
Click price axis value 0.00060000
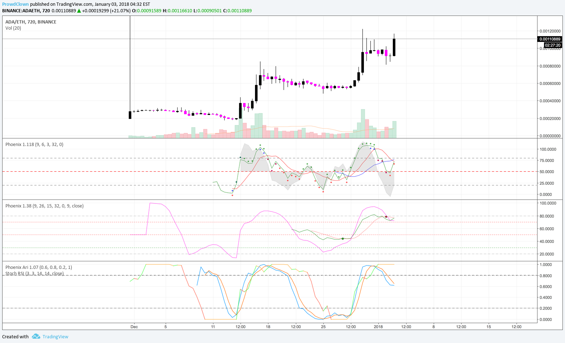point(550,83)
